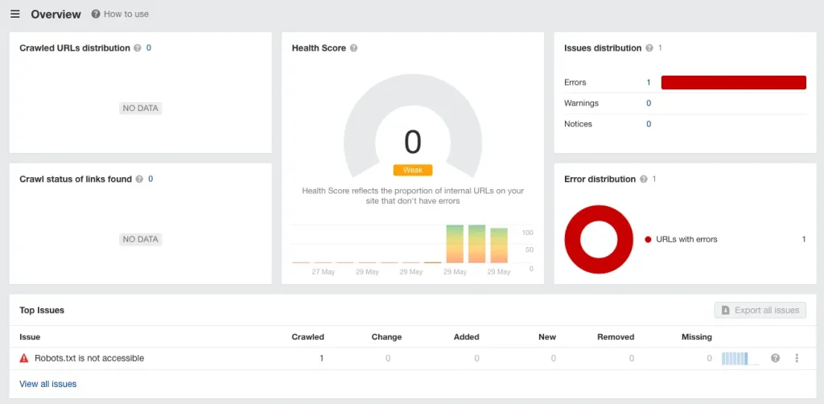This screenshot has width=824, height=404.
Task: Click the Warnings label in Issues distribution
Action: click(581, 104)
